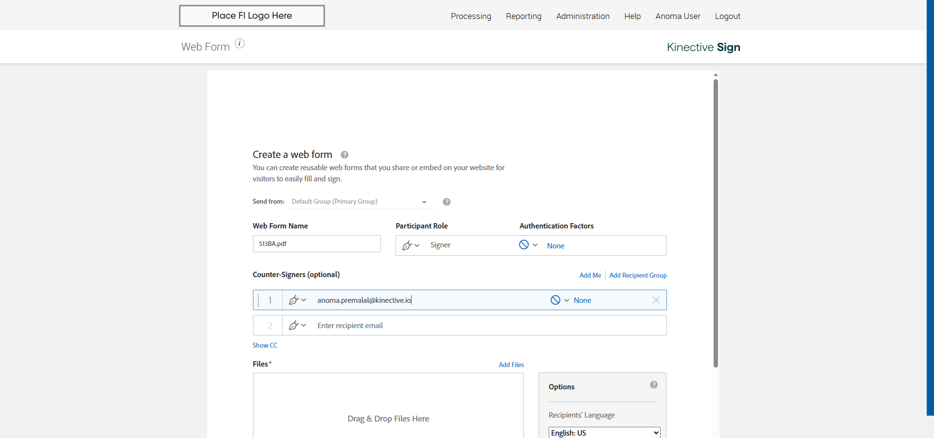Click the Options panel help icon

click(x=654, y=385)
